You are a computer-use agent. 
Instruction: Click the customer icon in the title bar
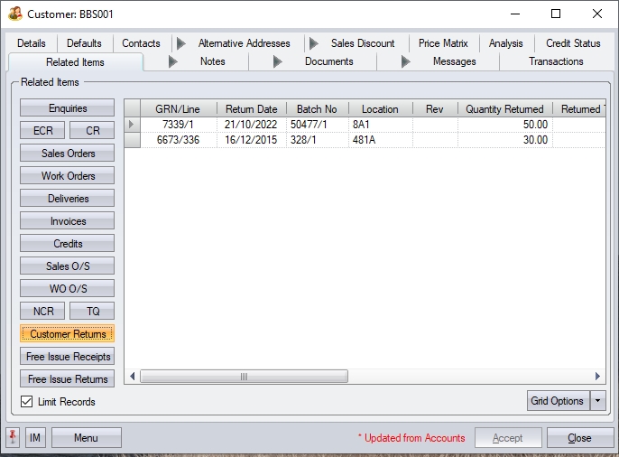coord(14,14)
